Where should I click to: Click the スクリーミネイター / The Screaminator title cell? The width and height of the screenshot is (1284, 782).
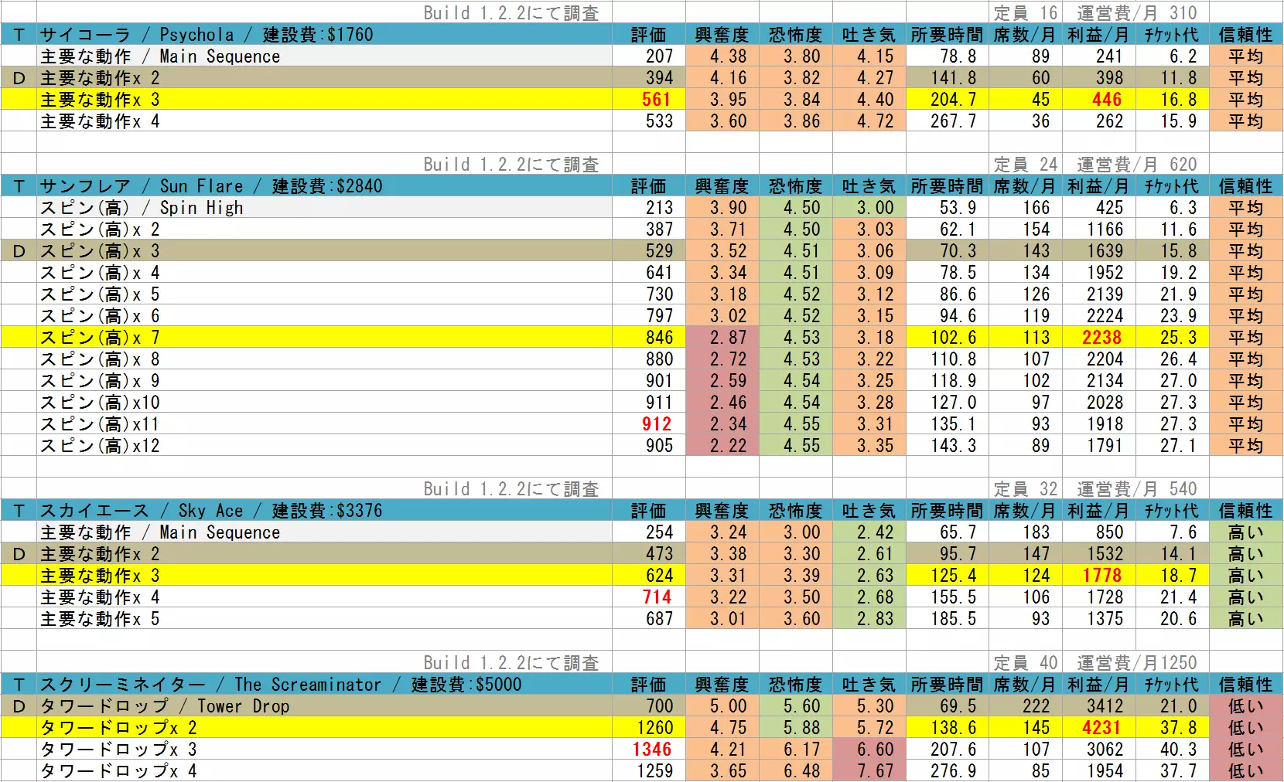pos(324,685)
